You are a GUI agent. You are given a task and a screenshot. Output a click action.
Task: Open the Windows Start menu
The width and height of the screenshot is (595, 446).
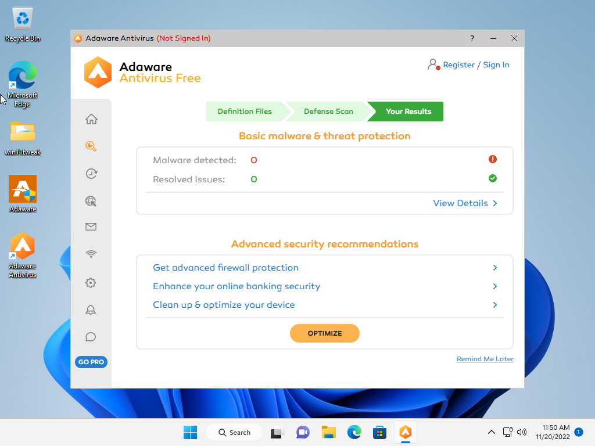coord(190,432)
